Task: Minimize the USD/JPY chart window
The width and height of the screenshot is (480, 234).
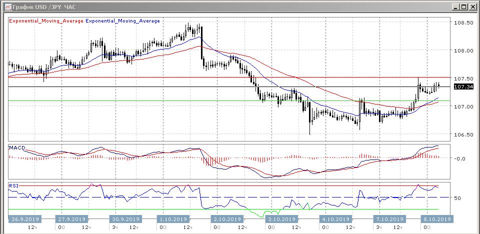Action: click(455, 6)
